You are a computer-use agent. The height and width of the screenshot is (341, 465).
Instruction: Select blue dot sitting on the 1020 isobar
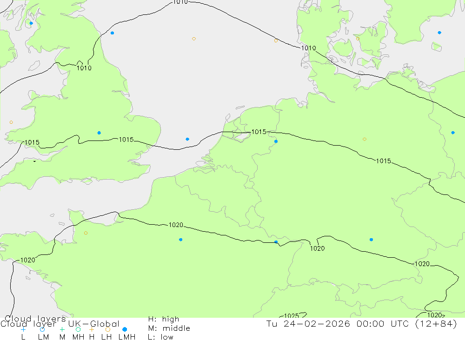pos(276,242)
